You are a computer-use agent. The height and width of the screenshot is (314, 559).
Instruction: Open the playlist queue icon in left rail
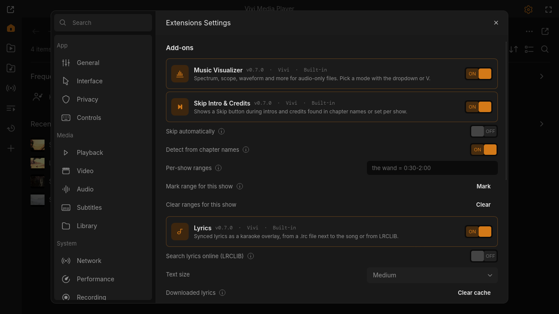tap(11, 108)
